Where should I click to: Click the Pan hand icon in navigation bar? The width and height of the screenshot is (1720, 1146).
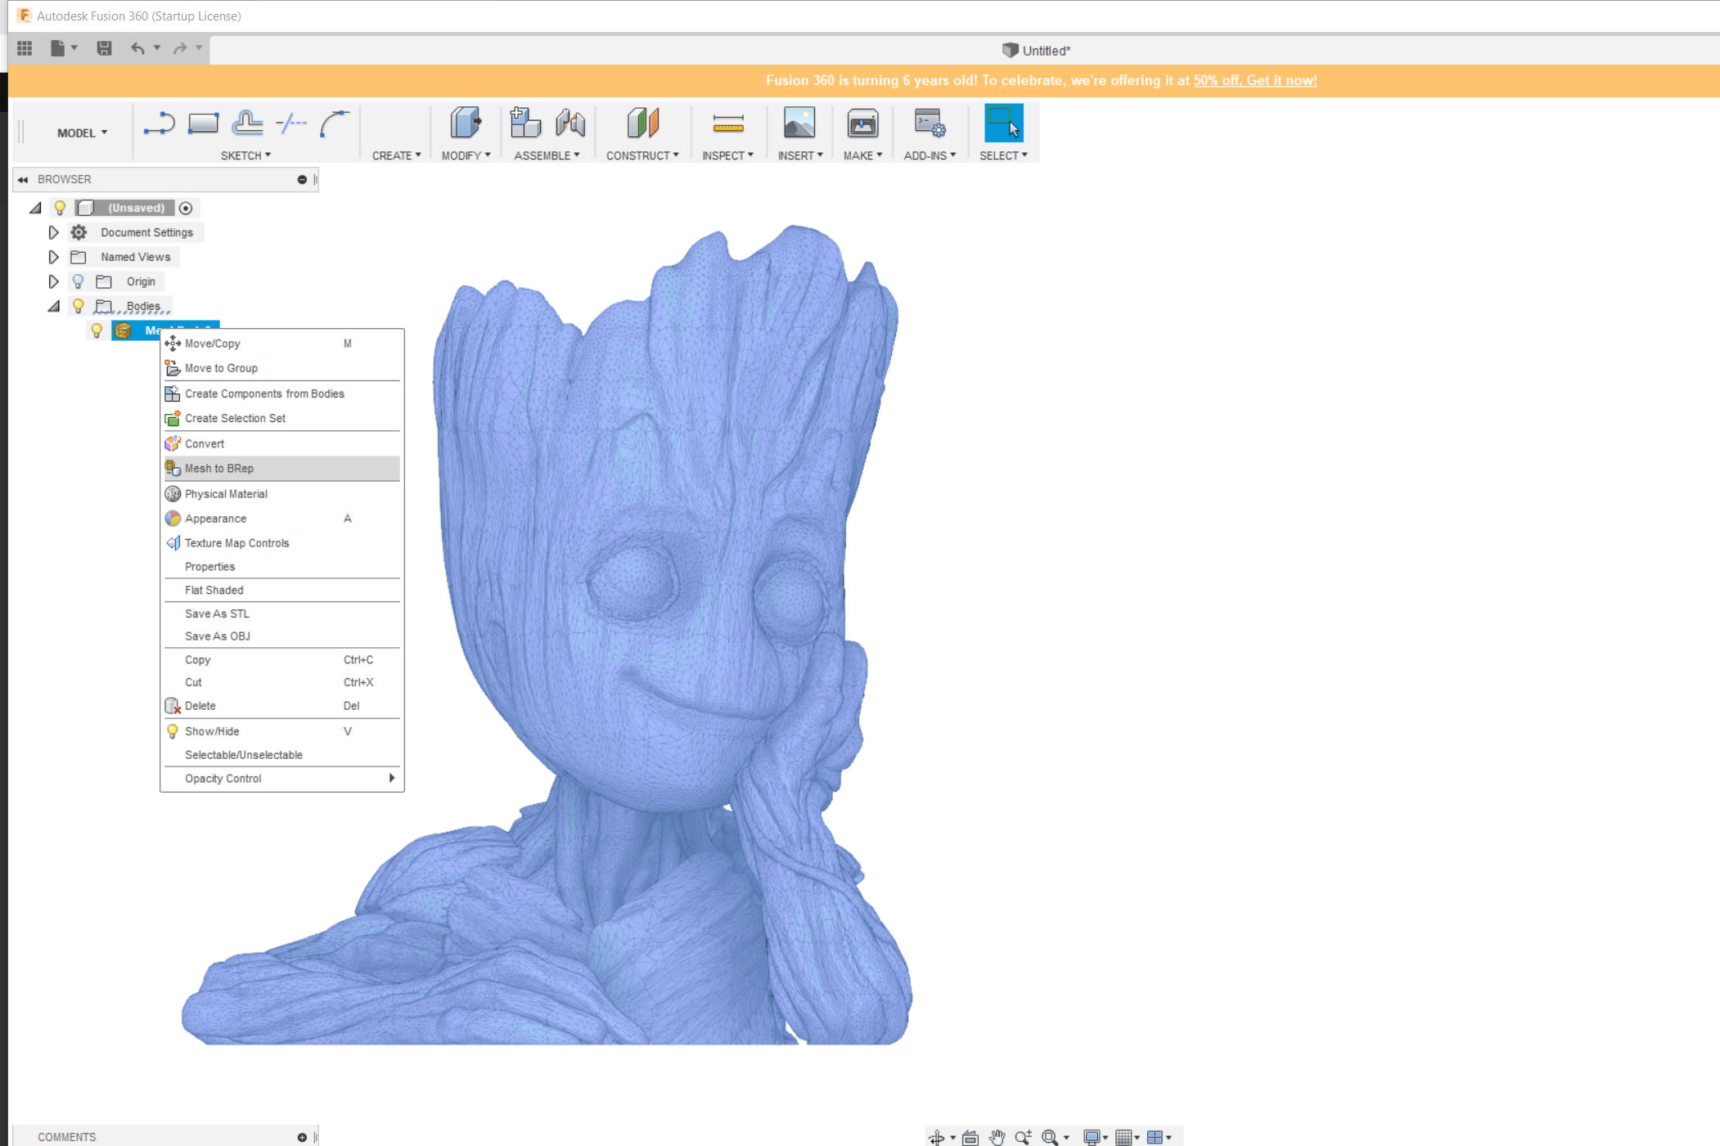[997, 1137]
